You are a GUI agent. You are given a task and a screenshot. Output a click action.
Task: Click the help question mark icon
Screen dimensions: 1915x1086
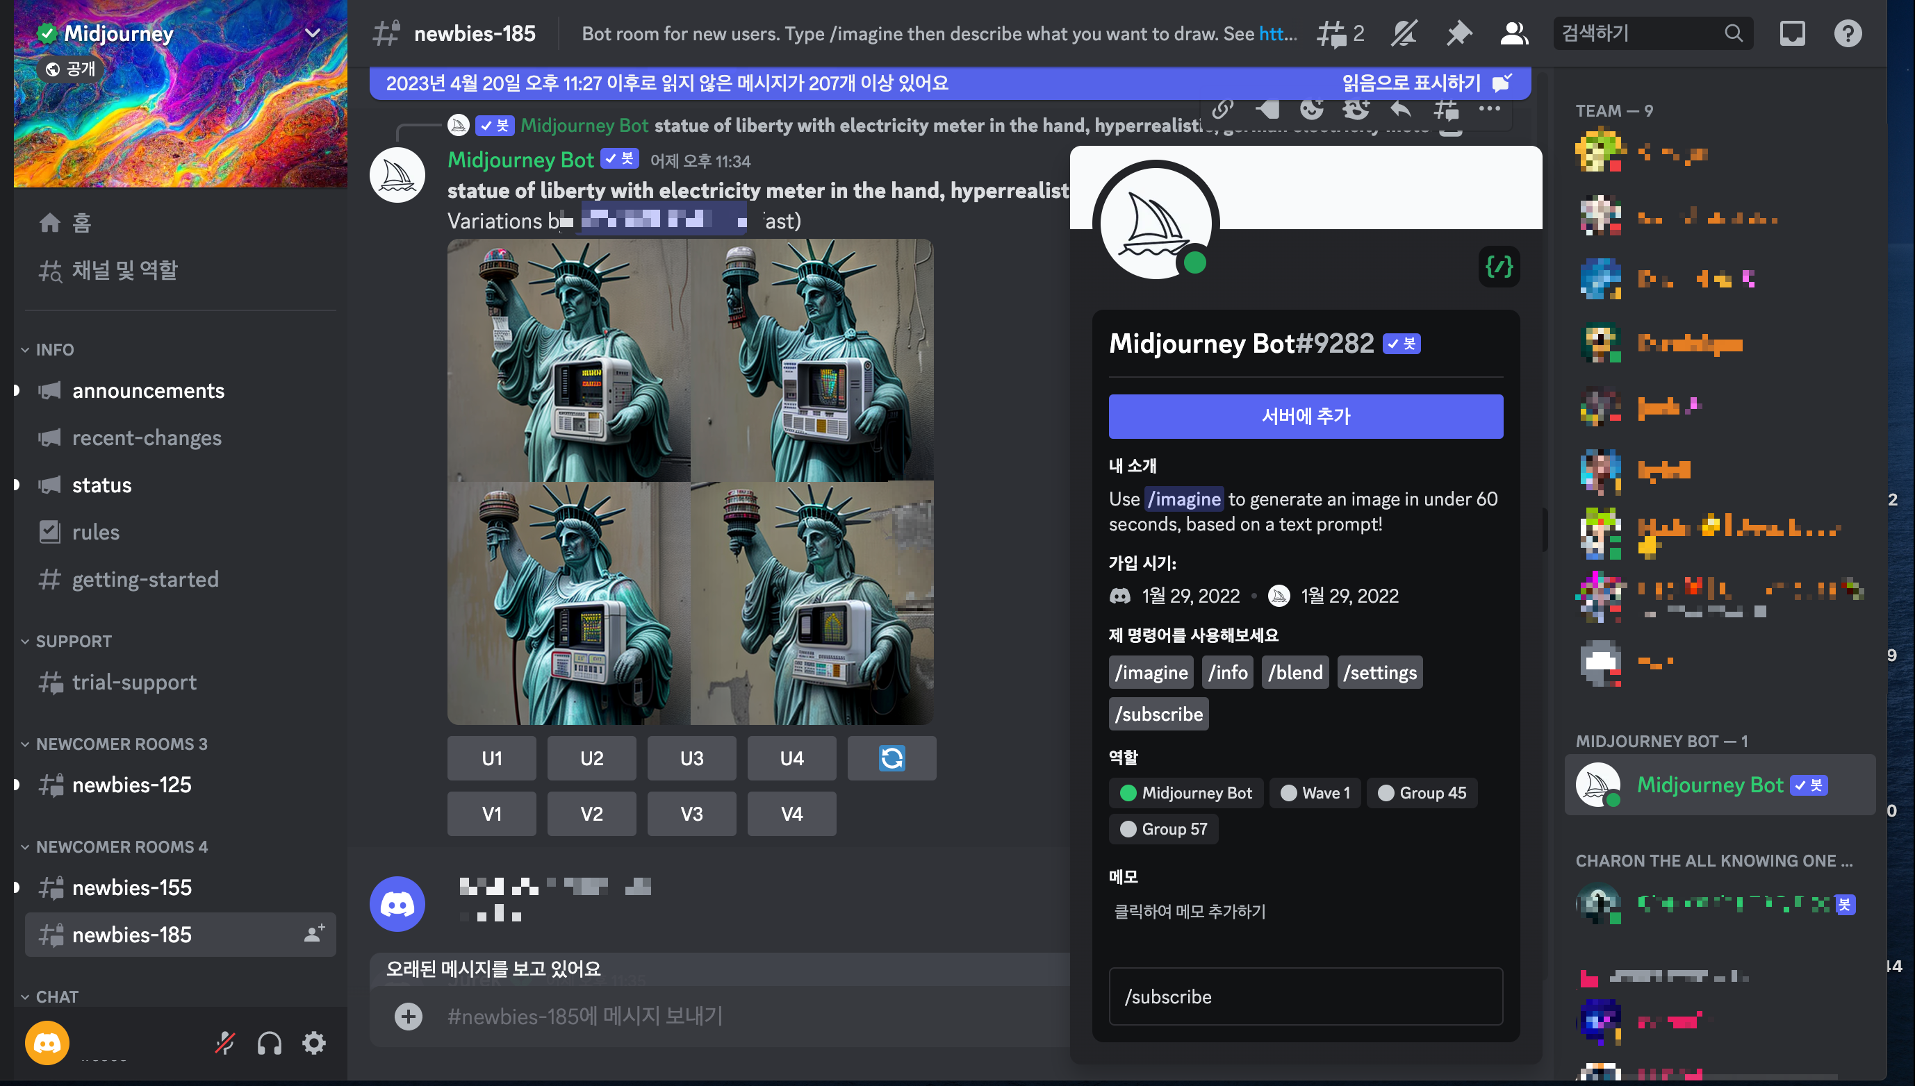click(1847, 33)
